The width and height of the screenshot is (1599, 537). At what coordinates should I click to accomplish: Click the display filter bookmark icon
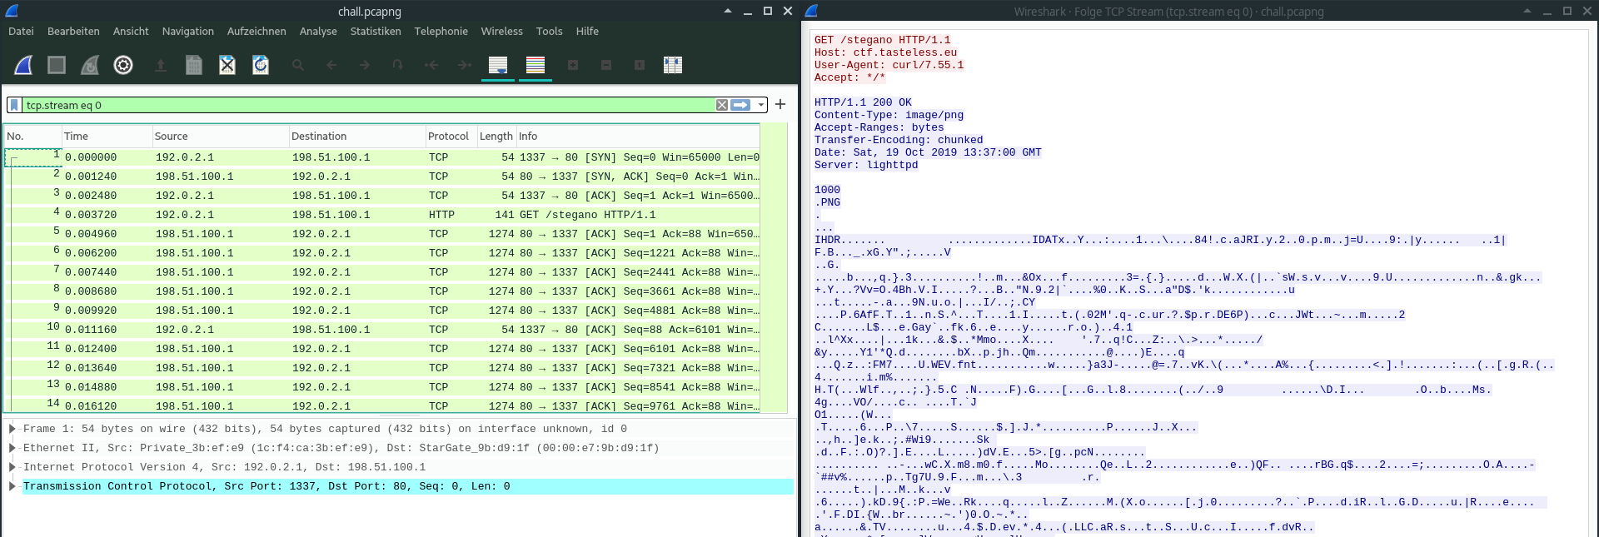point(14,105)
